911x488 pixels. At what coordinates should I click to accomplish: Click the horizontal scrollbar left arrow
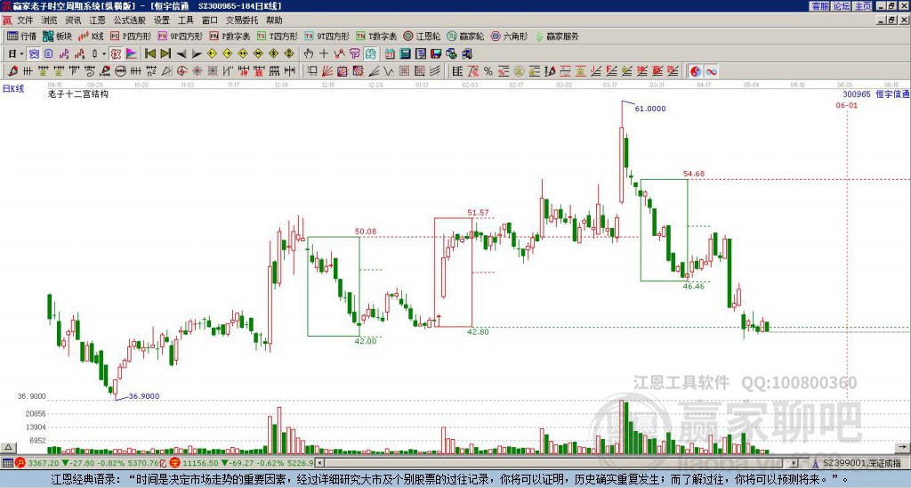point(319,464)
